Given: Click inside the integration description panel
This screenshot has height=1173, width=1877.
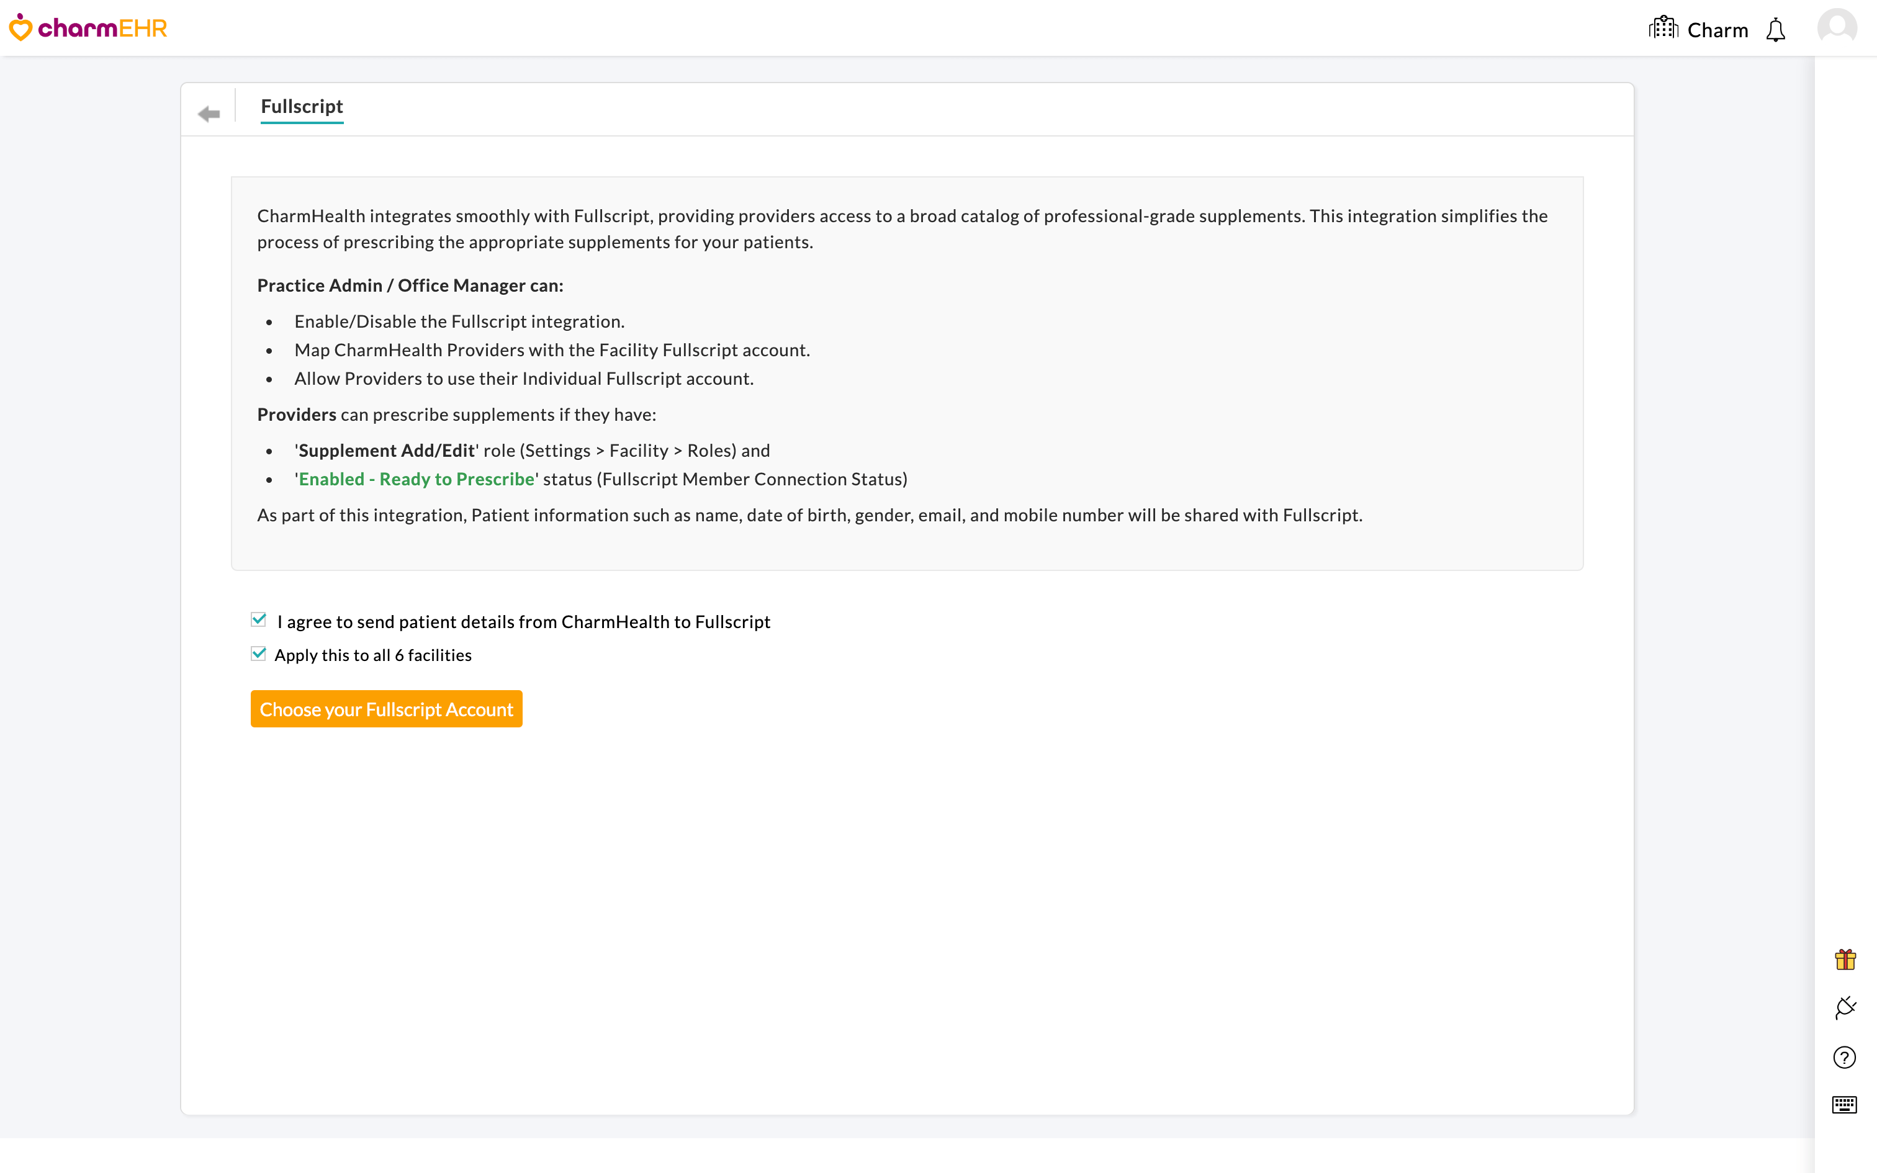Looking at the screenshot, I should point(907,372).
